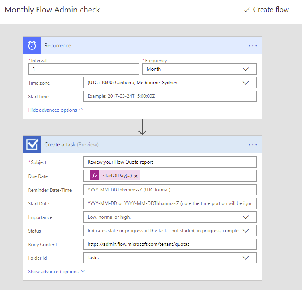Open the Folder Id dropdown showing Tasks
Image resolution: width=302 pixels, height=290 pixels.
point(170,258)
